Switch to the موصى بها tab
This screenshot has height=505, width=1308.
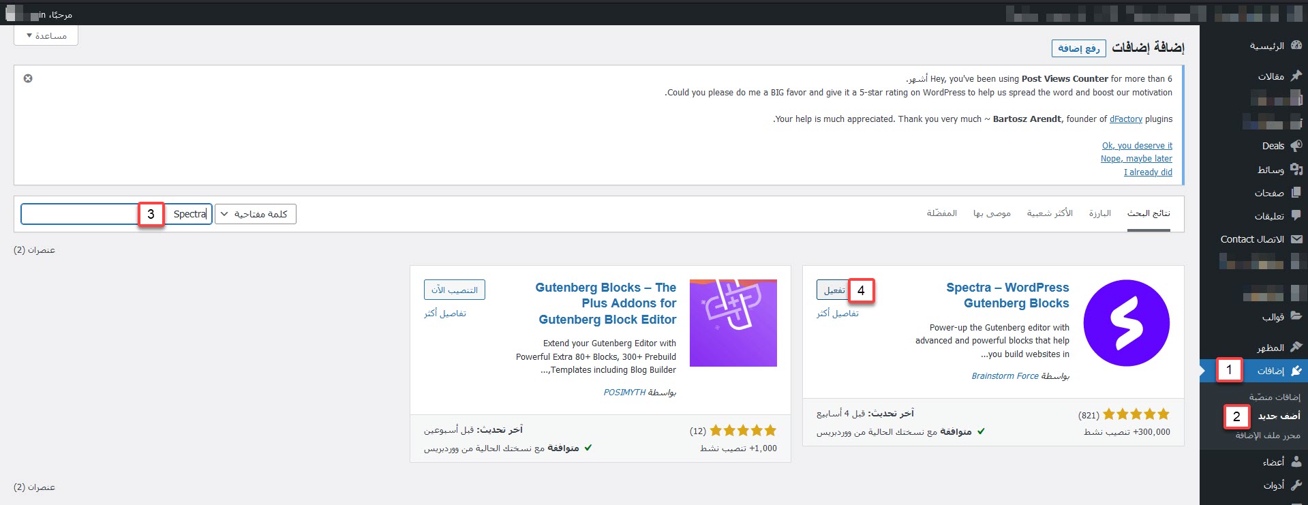(x=992, y=213)
